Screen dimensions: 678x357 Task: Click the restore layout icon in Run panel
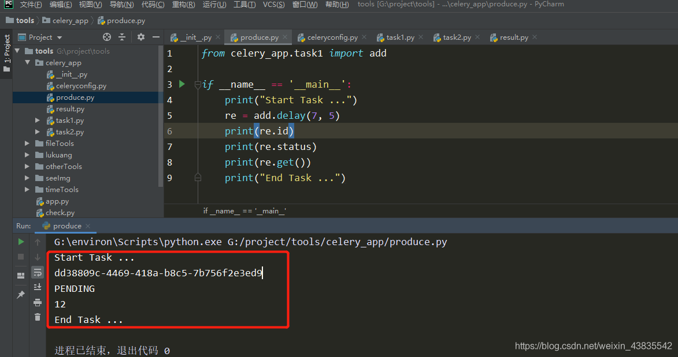[x=21, y=276]
